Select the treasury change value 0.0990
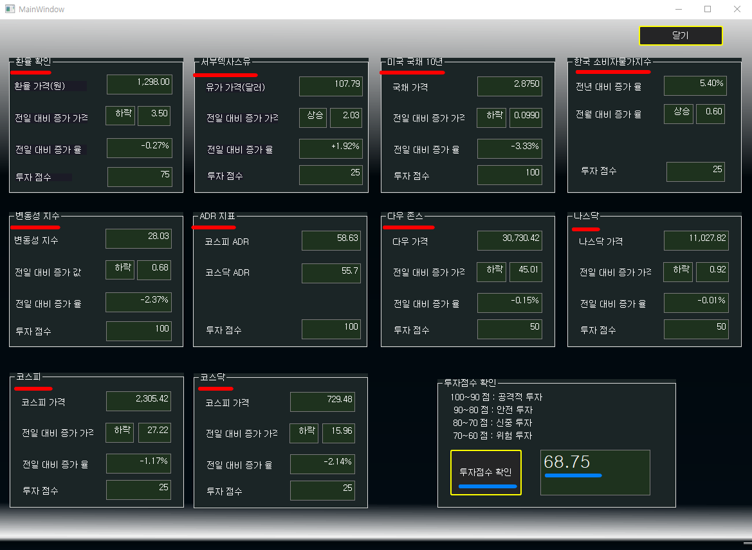The width and height of the screenshot is (752, 550). pyautogui.click(x=526, y=118)
